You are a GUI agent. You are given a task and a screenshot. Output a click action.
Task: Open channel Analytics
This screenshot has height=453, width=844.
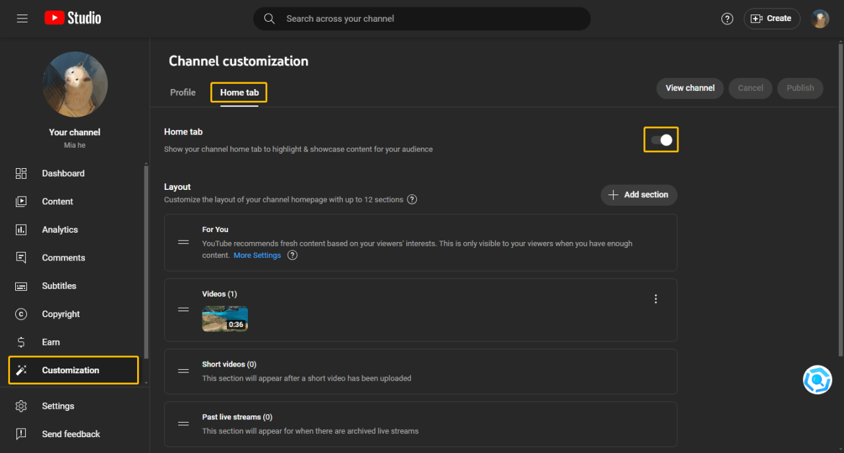pyautogui.click(x=60, y=229)
